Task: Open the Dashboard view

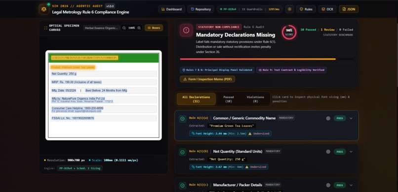Action: pos(171,9)
